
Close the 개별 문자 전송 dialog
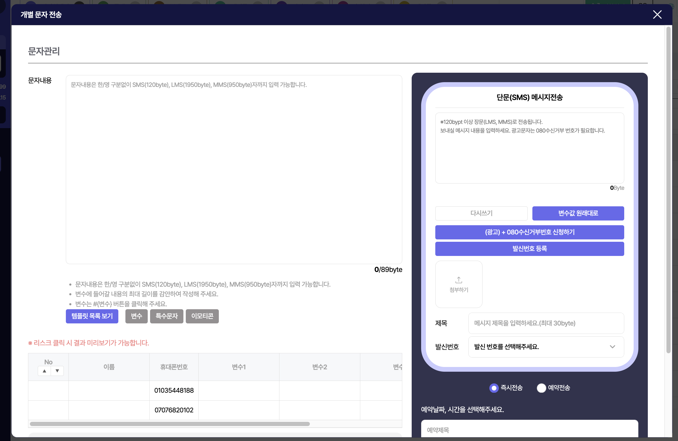(x=657, y=14)
